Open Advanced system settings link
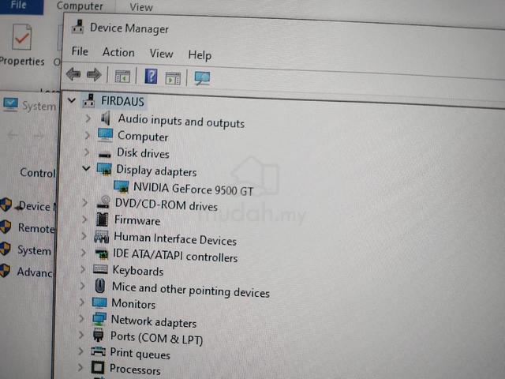The image size is (505, 379). point(35,272)
